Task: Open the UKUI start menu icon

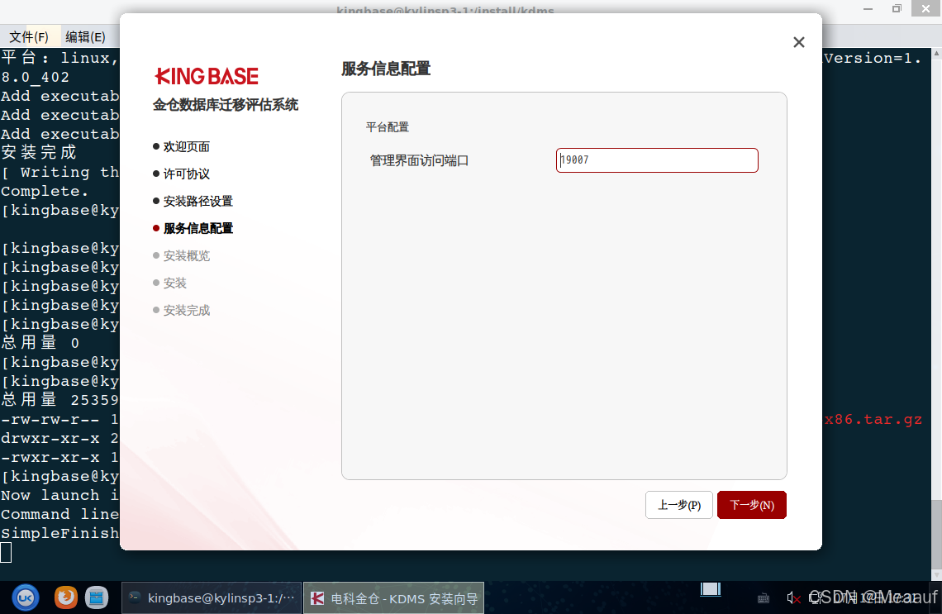Action: point(26,597)
